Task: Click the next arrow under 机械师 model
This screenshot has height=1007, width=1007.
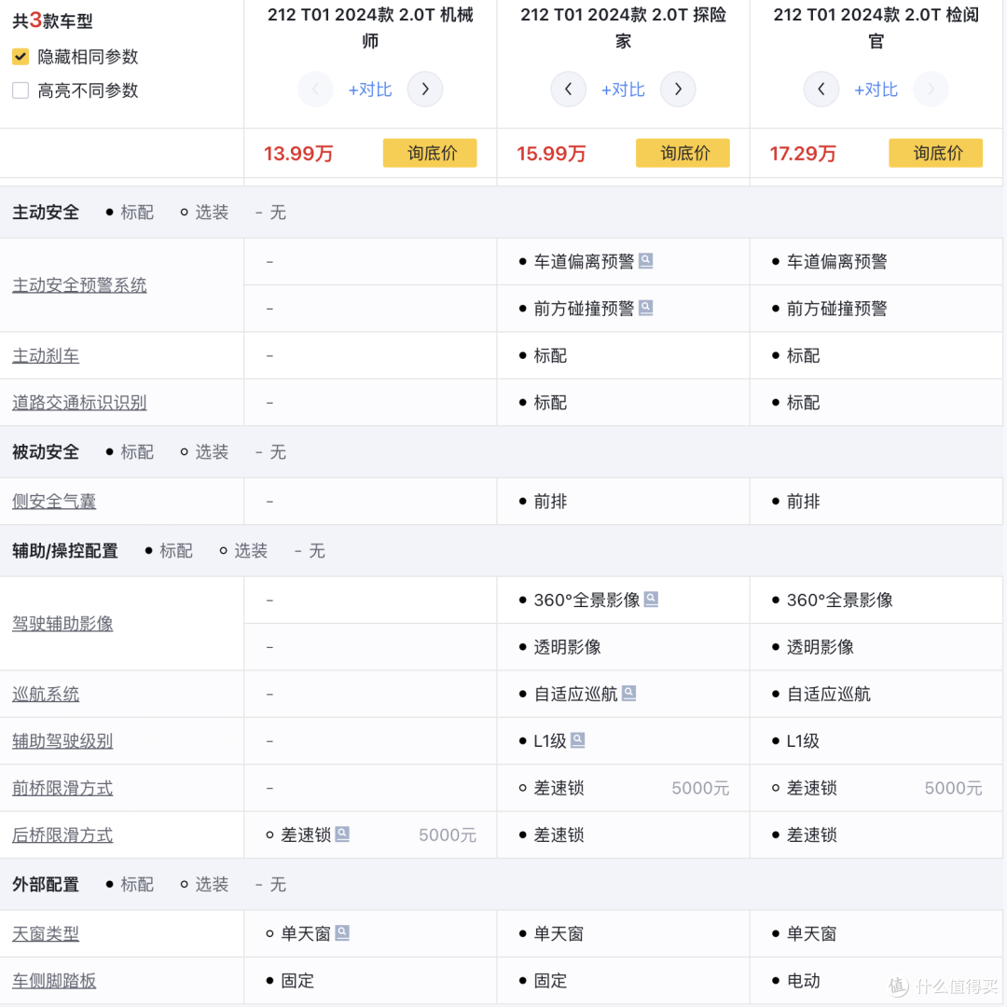Action: pos(425,90)
